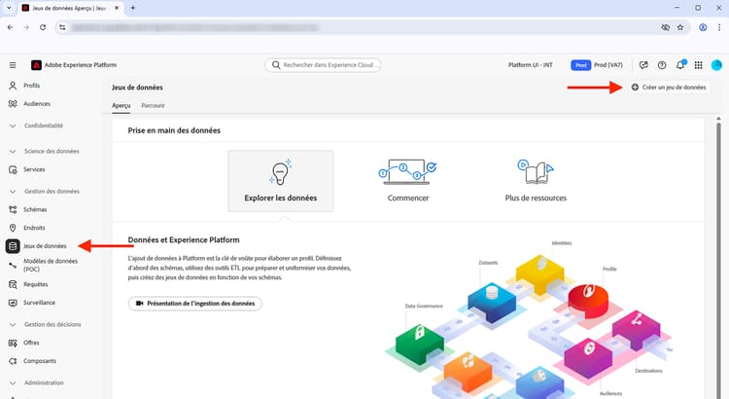Click the Adobe Experience Platform logo
The height and width of the screenshot is (399, 729).
coord(36,65)
